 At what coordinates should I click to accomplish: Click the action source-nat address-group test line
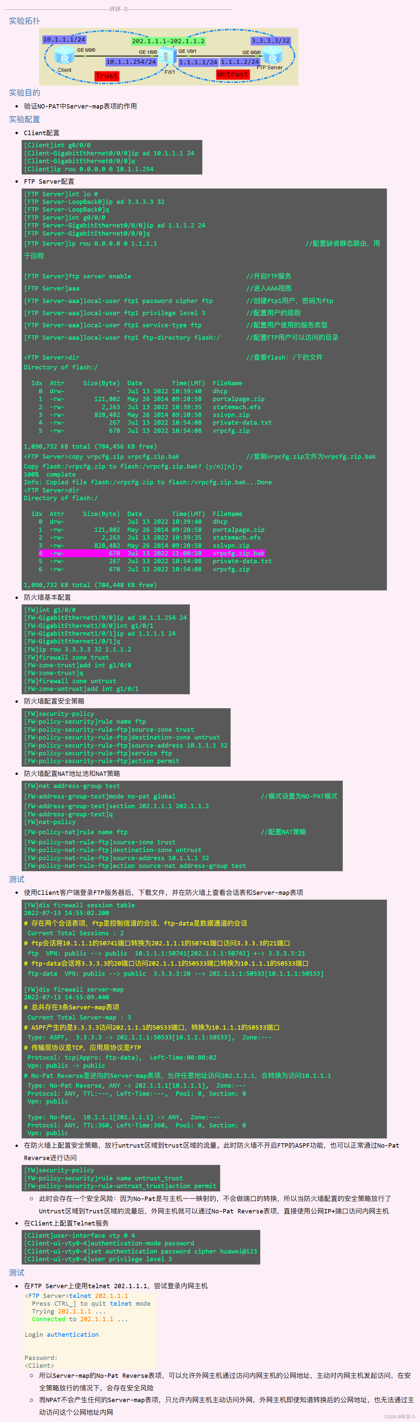pos(135,866)
